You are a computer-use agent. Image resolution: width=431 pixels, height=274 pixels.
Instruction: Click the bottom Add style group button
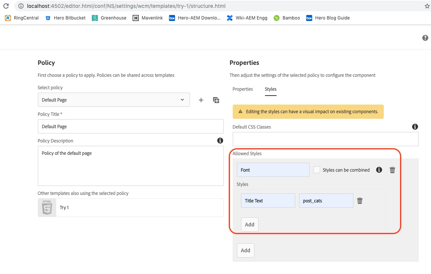point(245,250)
